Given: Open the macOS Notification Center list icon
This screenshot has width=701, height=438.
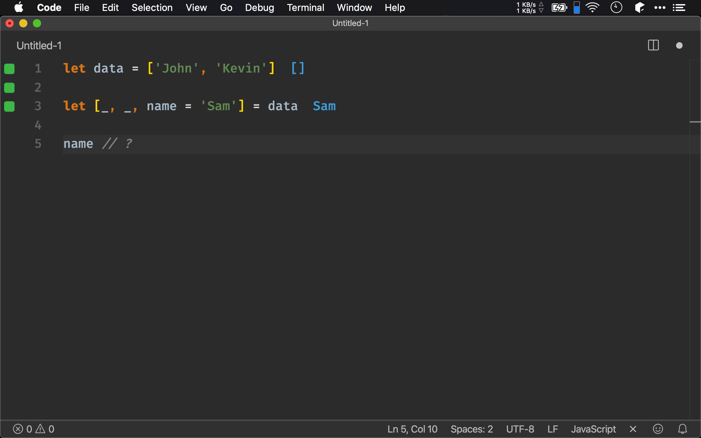Looking at the screenshot, I should (x=679, y=8).
